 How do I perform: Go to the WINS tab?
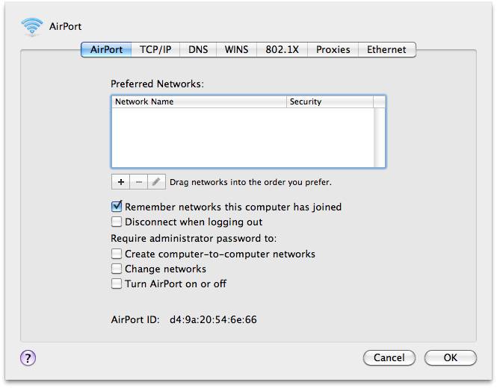click(x=236, y=50)
